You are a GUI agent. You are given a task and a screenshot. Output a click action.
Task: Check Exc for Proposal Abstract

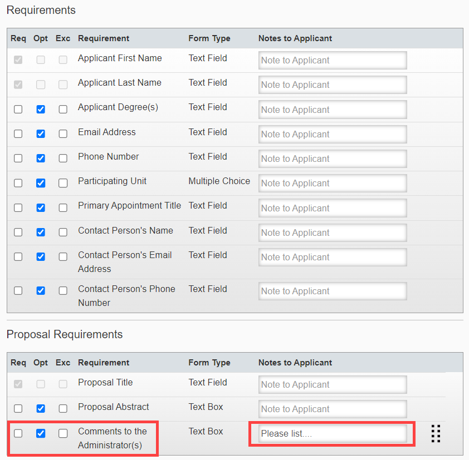(63, 409)
